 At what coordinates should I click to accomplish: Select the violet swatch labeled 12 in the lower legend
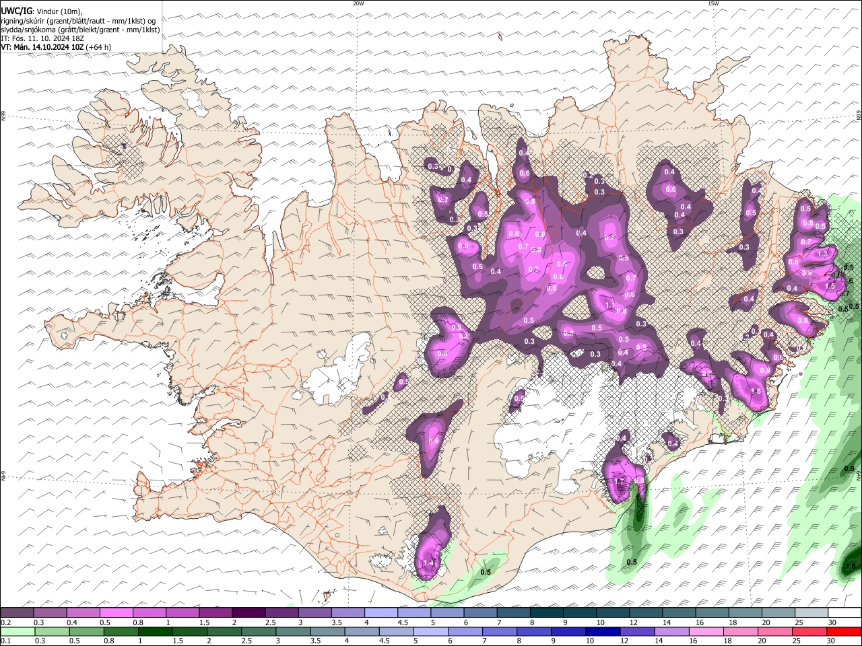tap(637, 631)
